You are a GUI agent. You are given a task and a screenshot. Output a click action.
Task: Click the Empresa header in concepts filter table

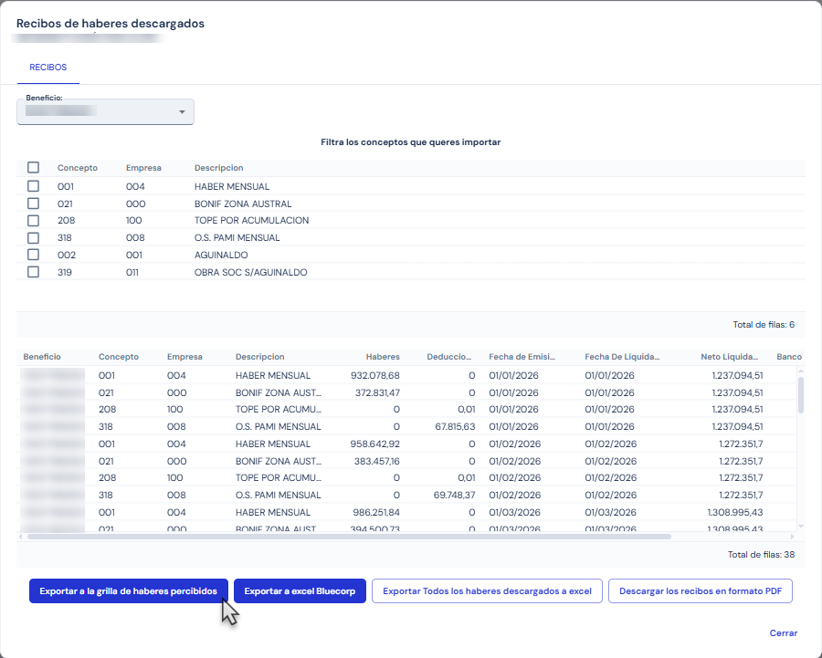(143, 168)
